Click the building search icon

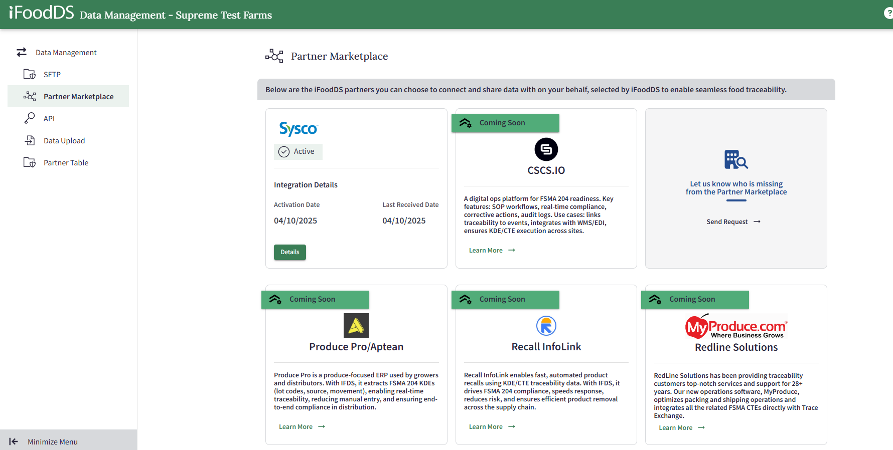pos(736,160)
